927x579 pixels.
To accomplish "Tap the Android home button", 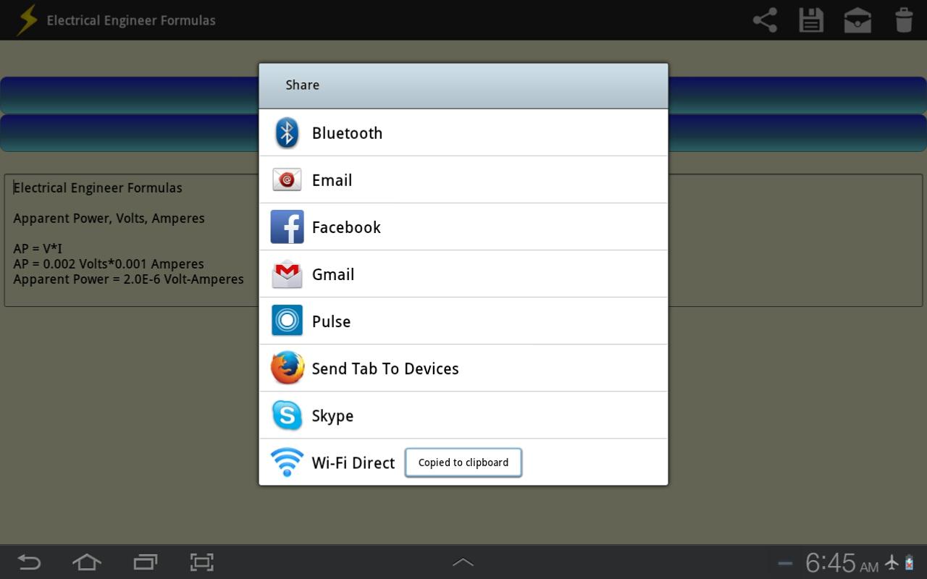I will point(87,562).
